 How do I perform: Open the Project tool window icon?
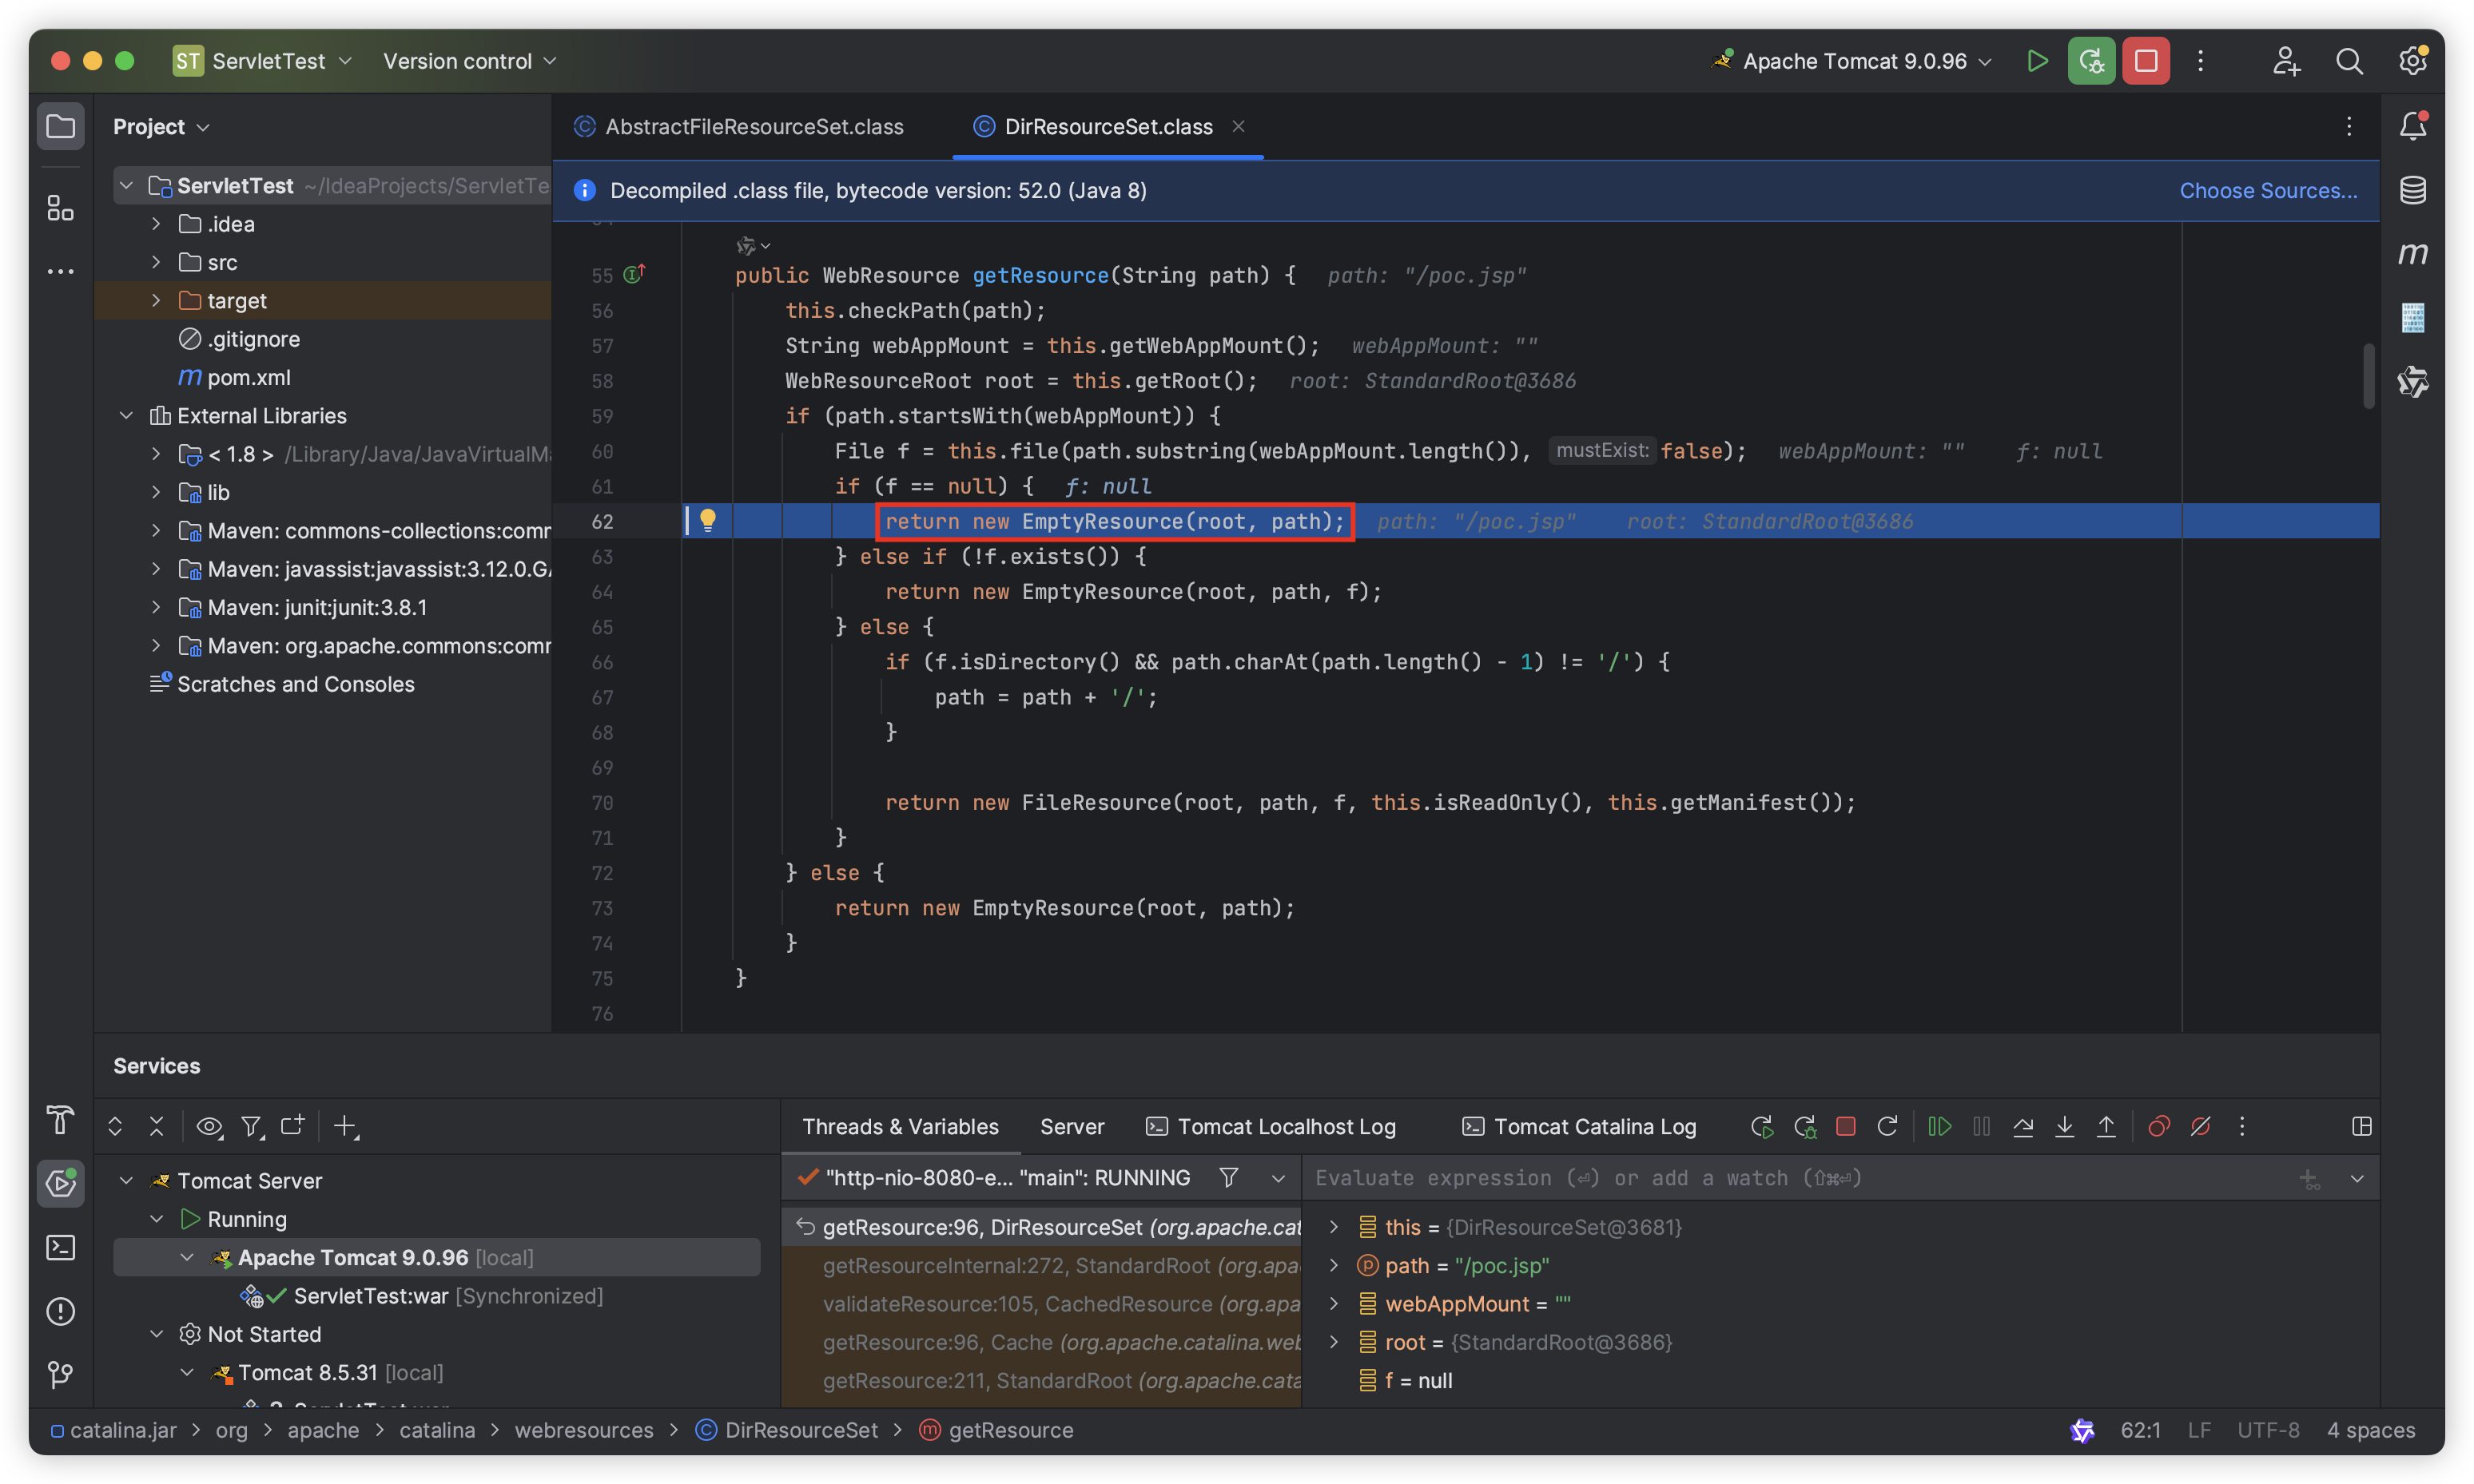60,127
